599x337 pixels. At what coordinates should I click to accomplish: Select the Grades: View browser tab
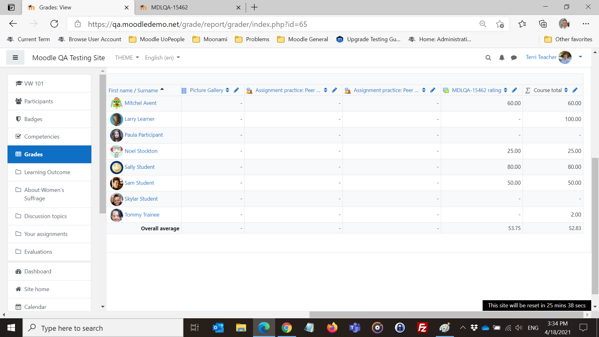[x=78, y=7]
